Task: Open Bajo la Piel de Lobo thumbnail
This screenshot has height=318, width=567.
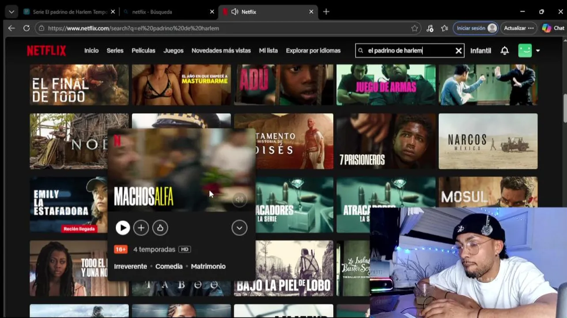Action: click(295, 268)
